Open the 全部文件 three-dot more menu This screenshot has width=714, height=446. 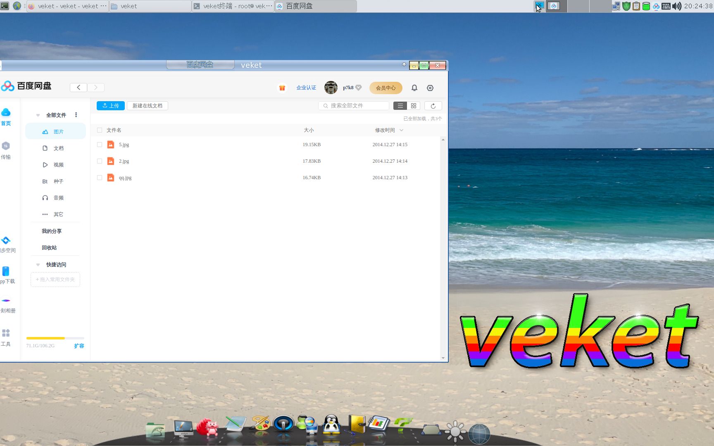point(76,115)
